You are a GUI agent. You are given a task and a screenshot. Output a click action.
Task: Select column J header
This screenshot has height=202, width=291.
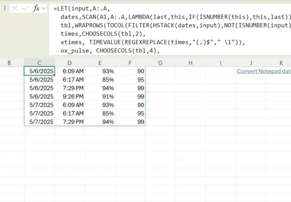click(251, 63)
